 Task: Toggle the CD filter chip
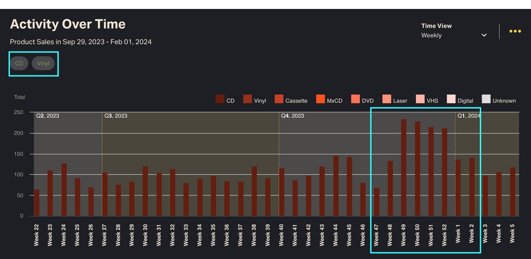click(x=19, y=63)
